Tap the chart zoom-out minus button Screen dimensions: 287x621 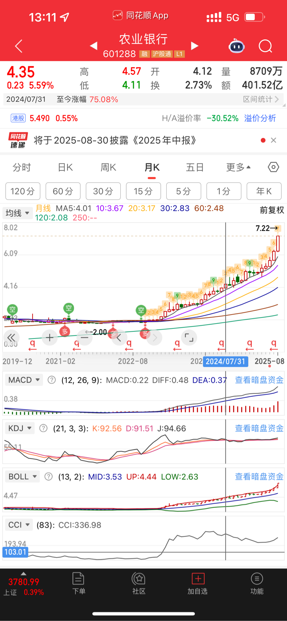tap(84, 338)
